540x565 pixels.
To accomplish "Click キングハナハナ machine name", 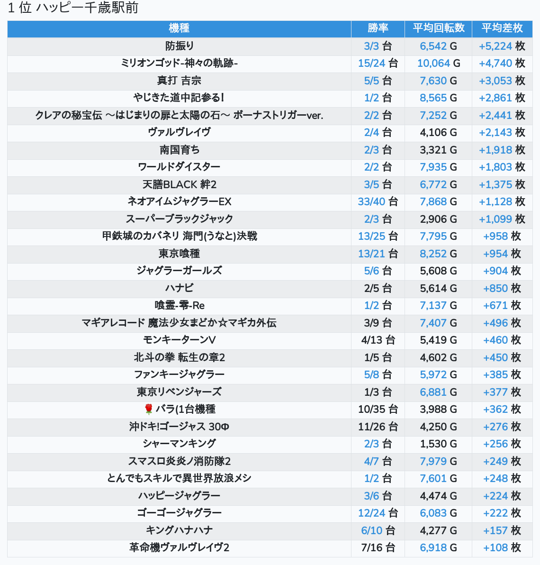I will tap(179, 530).
